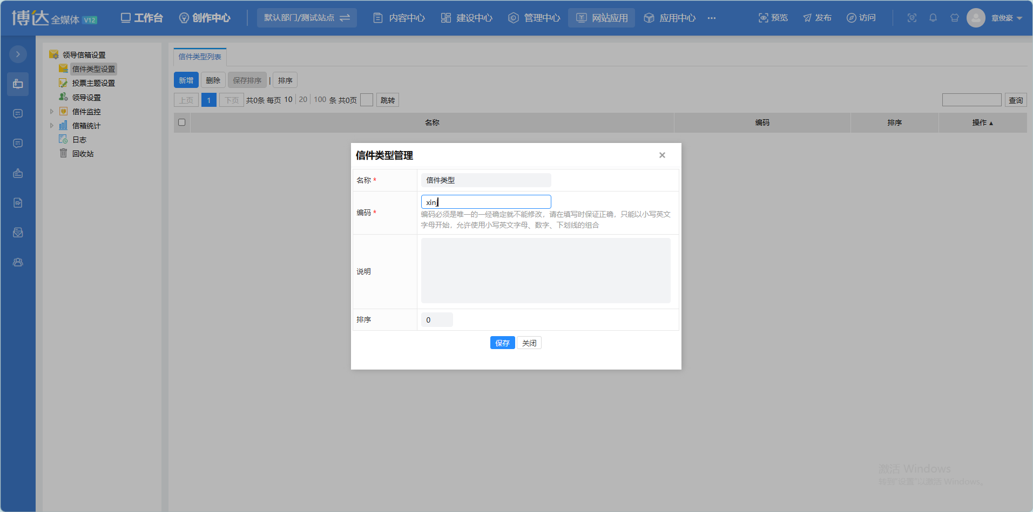Image resolution: width=1033 pixels, height=512 pixels.
Task: Click the 保存 button in dialog
Action: click(502, 343)
